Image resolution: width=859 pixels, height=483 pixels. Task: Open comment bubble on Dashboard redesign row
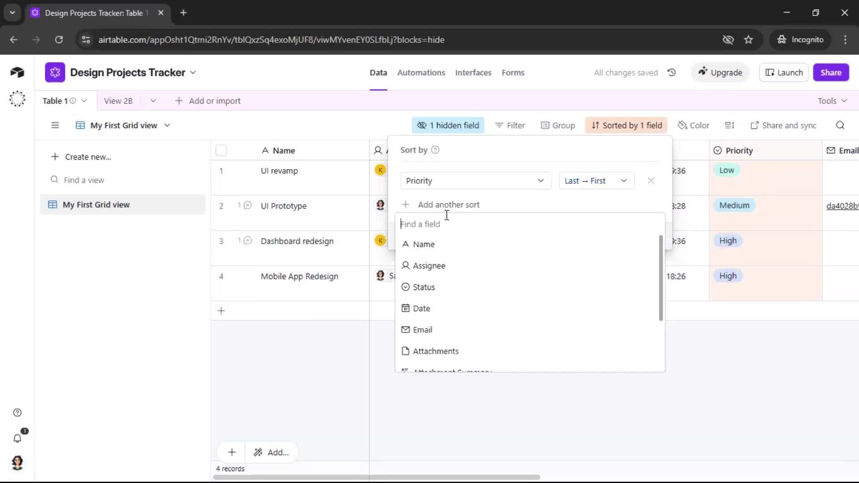[x=247, y=241]
